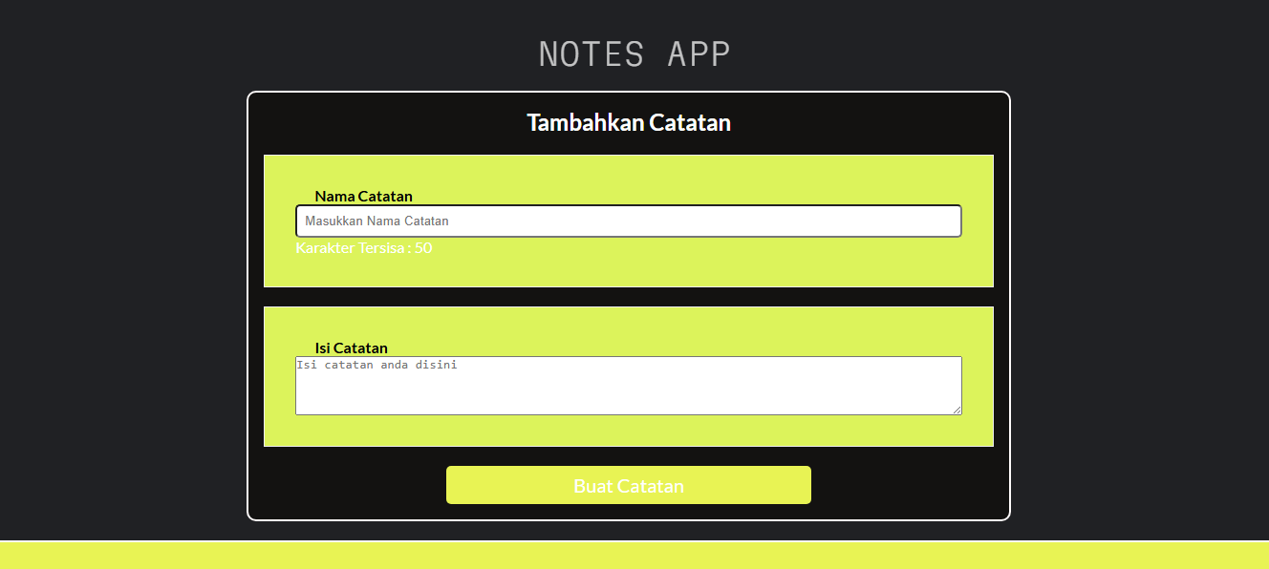
Task: Click the Karakter Tersisa : 50 counter
Action: (363, 247)
